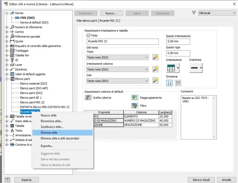The height and width of the screenshot is (183, 238).
Task: Click the Stato della superficie checkmark icon
Action: click(x=12, y=121)
